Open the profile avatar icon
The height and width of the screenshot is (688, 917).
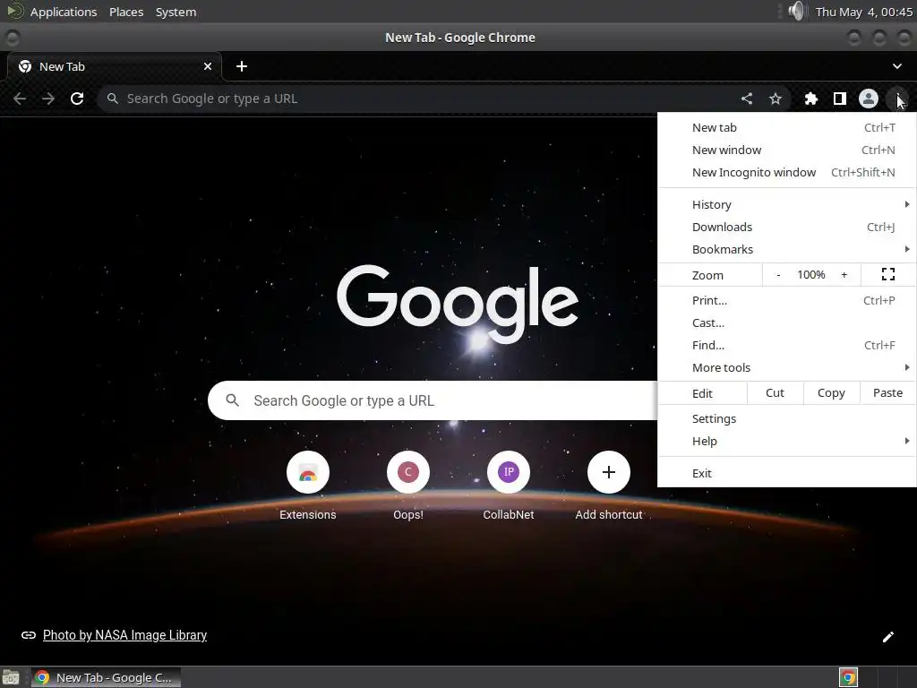tap(869, 99)
